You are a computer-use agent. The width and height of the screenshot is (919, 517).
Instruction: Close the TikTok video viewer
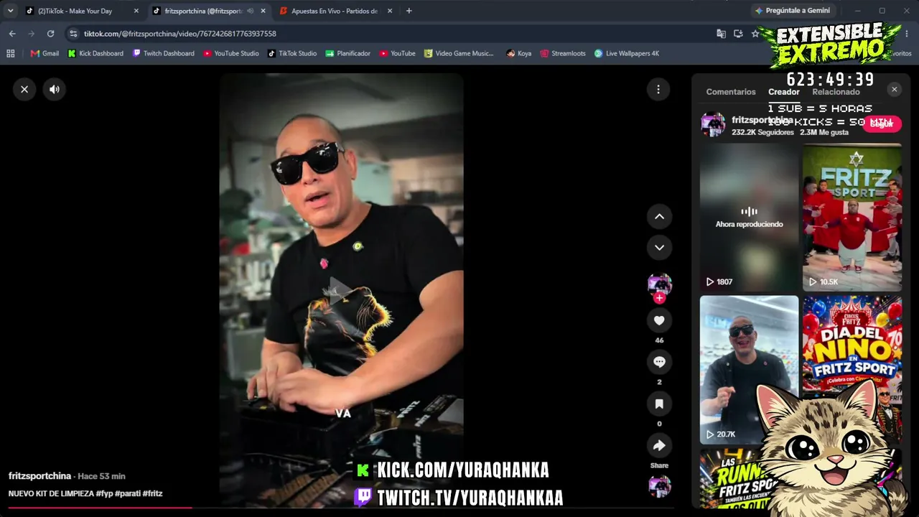(24, 89)
